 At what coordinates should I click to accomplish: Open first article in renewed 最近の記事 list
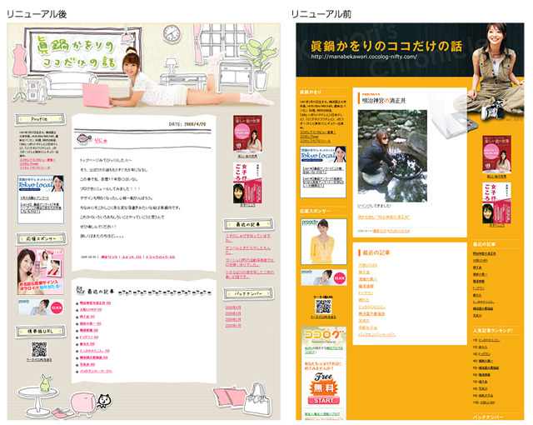point(95,303)
